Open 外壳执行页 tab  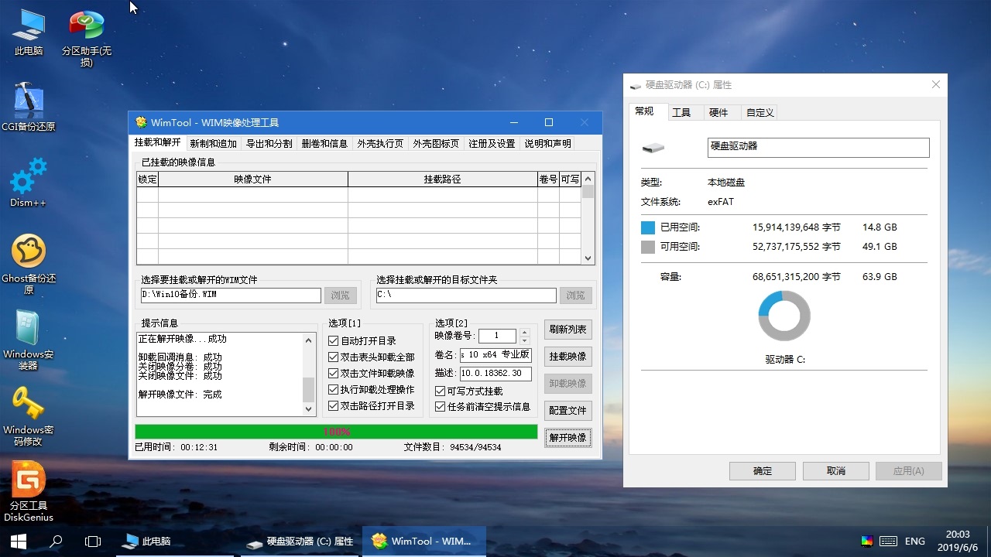point(380,144)
